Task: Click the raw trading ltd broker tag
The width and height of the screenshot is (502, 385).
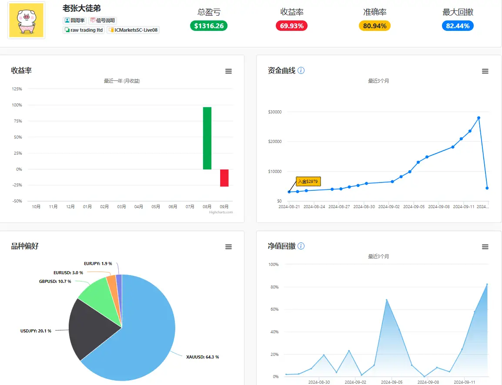Action: pos(84,30)
